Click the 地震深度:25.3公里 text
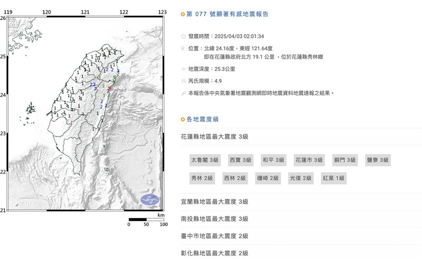422x259 pixels. (212, 69)
